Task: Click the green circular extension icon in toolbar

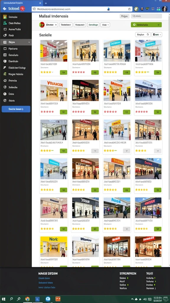Action: coord(136,9)
